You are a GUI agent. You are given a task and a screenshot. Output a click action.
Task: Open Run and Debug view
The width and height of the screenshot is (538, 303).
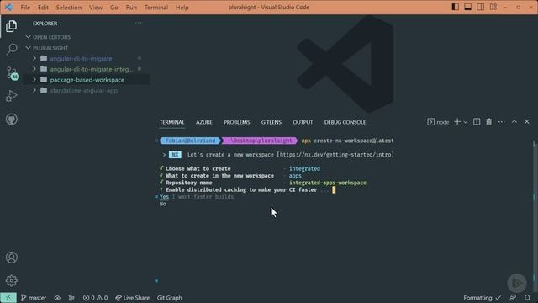click(11, 96)
